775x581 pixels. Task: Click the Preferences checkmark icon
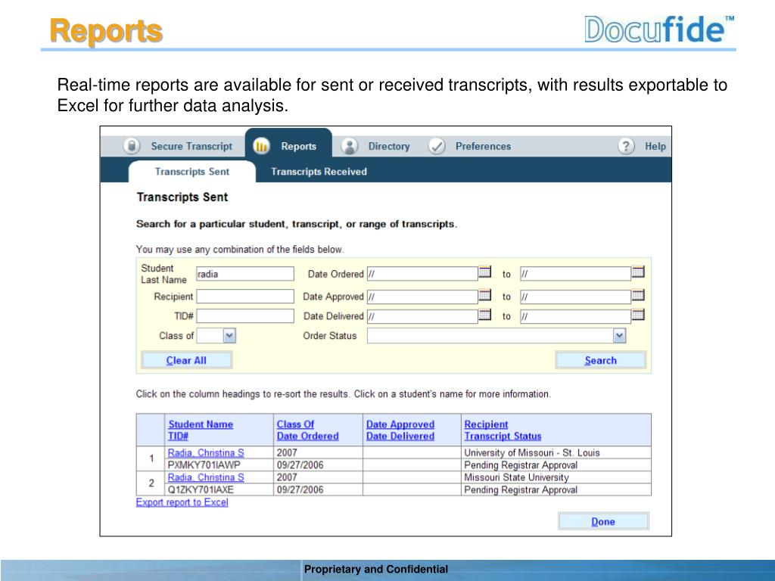coord(437,146)
